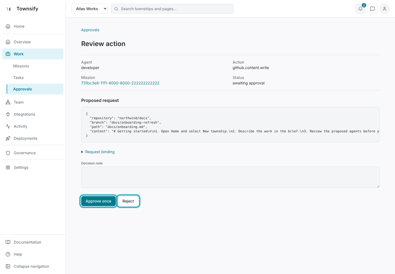Screen dimensions: 395x274
Task: Expand the Request binding disclosure
Action: (98, 152)
